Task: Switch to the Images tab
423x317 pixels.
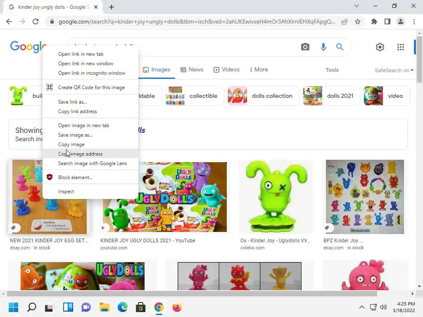Action: [x=157, y=69]
